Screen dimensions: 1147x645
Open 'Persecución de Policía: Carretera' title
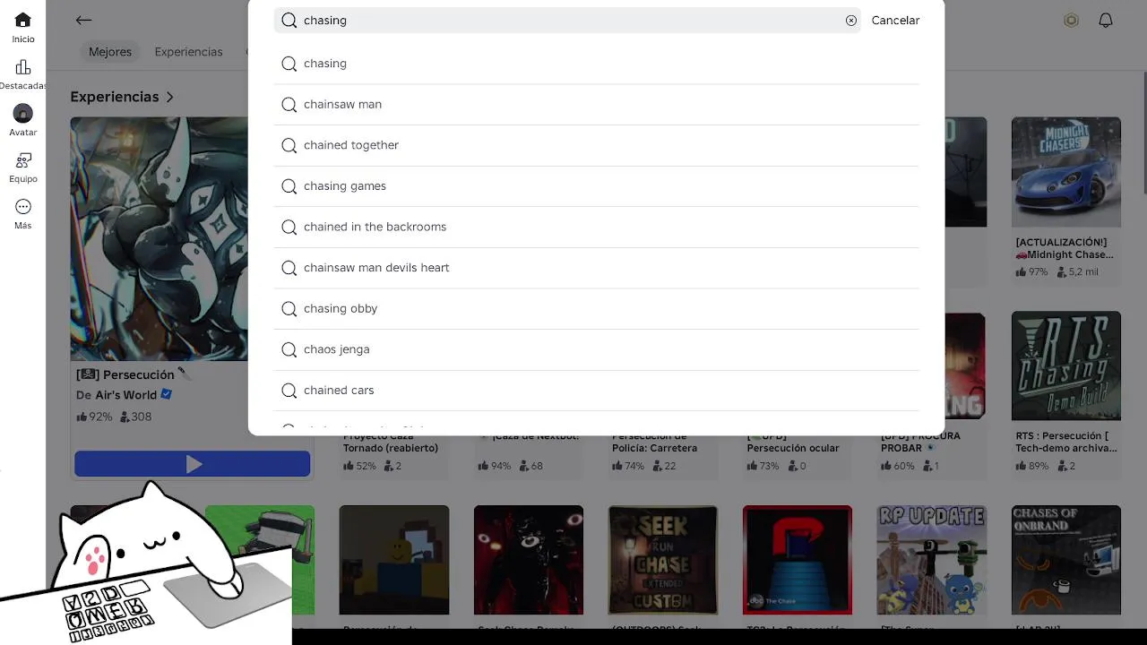654,442
